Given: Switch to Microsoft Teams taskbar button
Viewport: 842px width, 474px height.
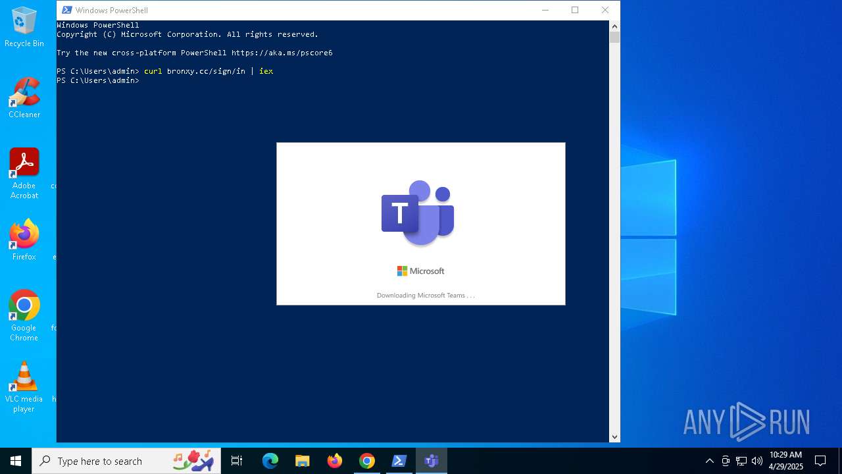Looking at the screenshot, I should (432, 461).
